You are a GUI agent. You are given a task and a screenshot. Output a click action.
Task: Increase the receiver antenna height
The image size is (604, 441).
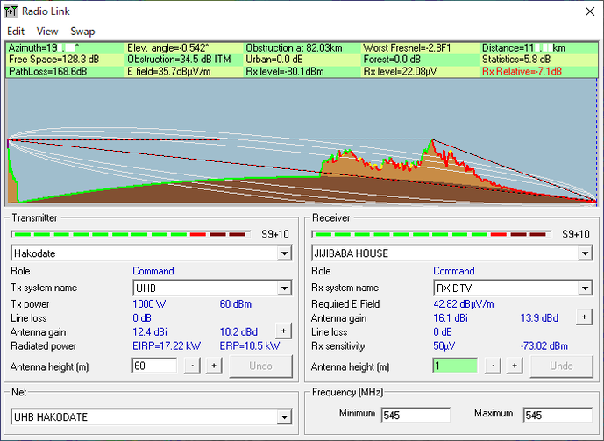coord(515,366)
